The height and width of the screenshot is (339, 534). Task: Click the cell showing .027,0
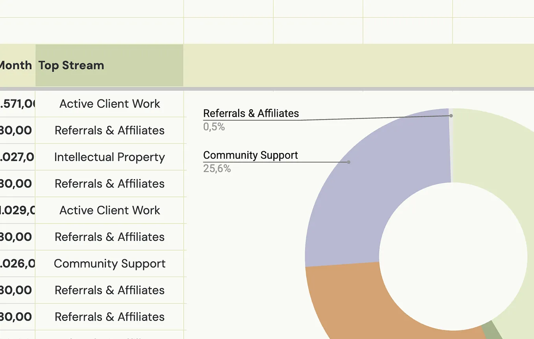click(x=17, y=157)
